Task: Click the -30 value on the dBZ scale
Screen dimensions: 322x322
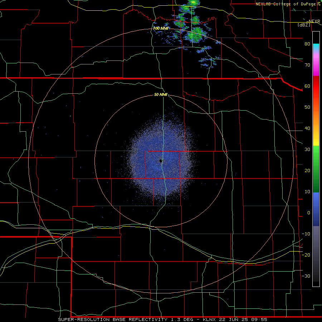Action: pos(306,276)
